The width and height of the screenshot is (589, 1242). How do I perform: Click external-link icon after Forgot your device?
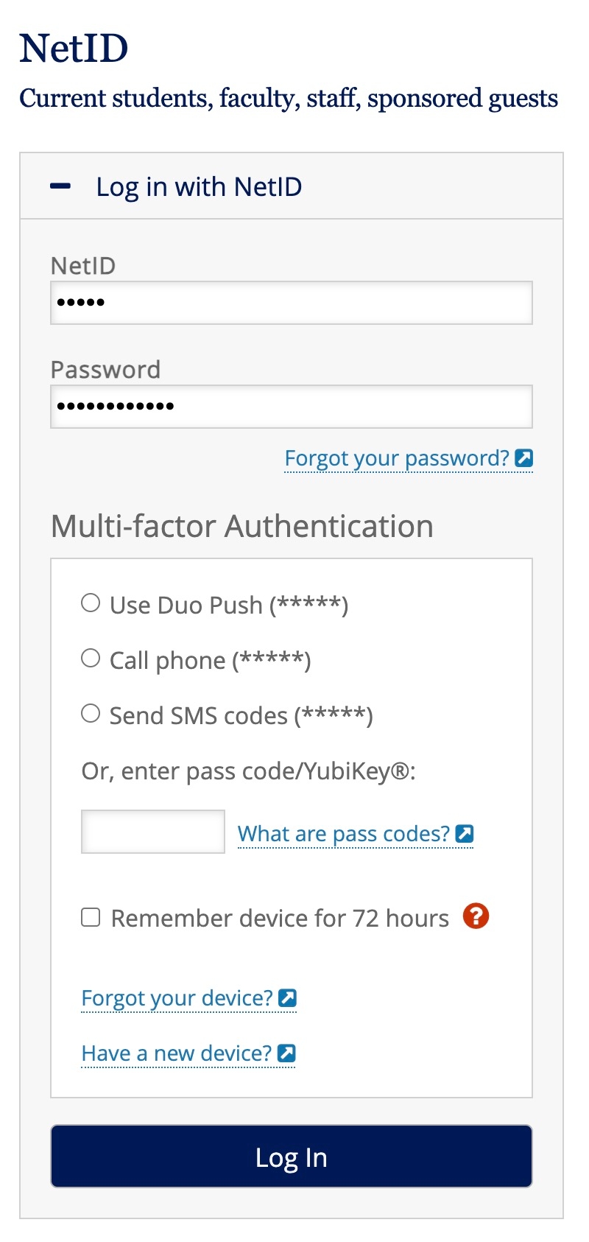pyautogui.click(x=288, y=998)
